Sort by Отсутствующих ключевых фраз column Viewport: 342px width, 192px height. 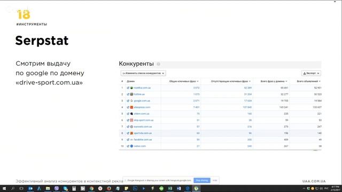(x=231, y=81)
